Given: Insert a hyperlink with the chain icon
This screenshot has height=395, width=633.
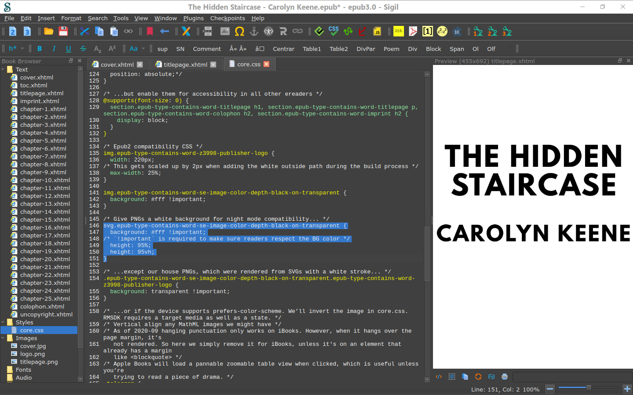Looking at the screenshot, I should click(298, 32).
